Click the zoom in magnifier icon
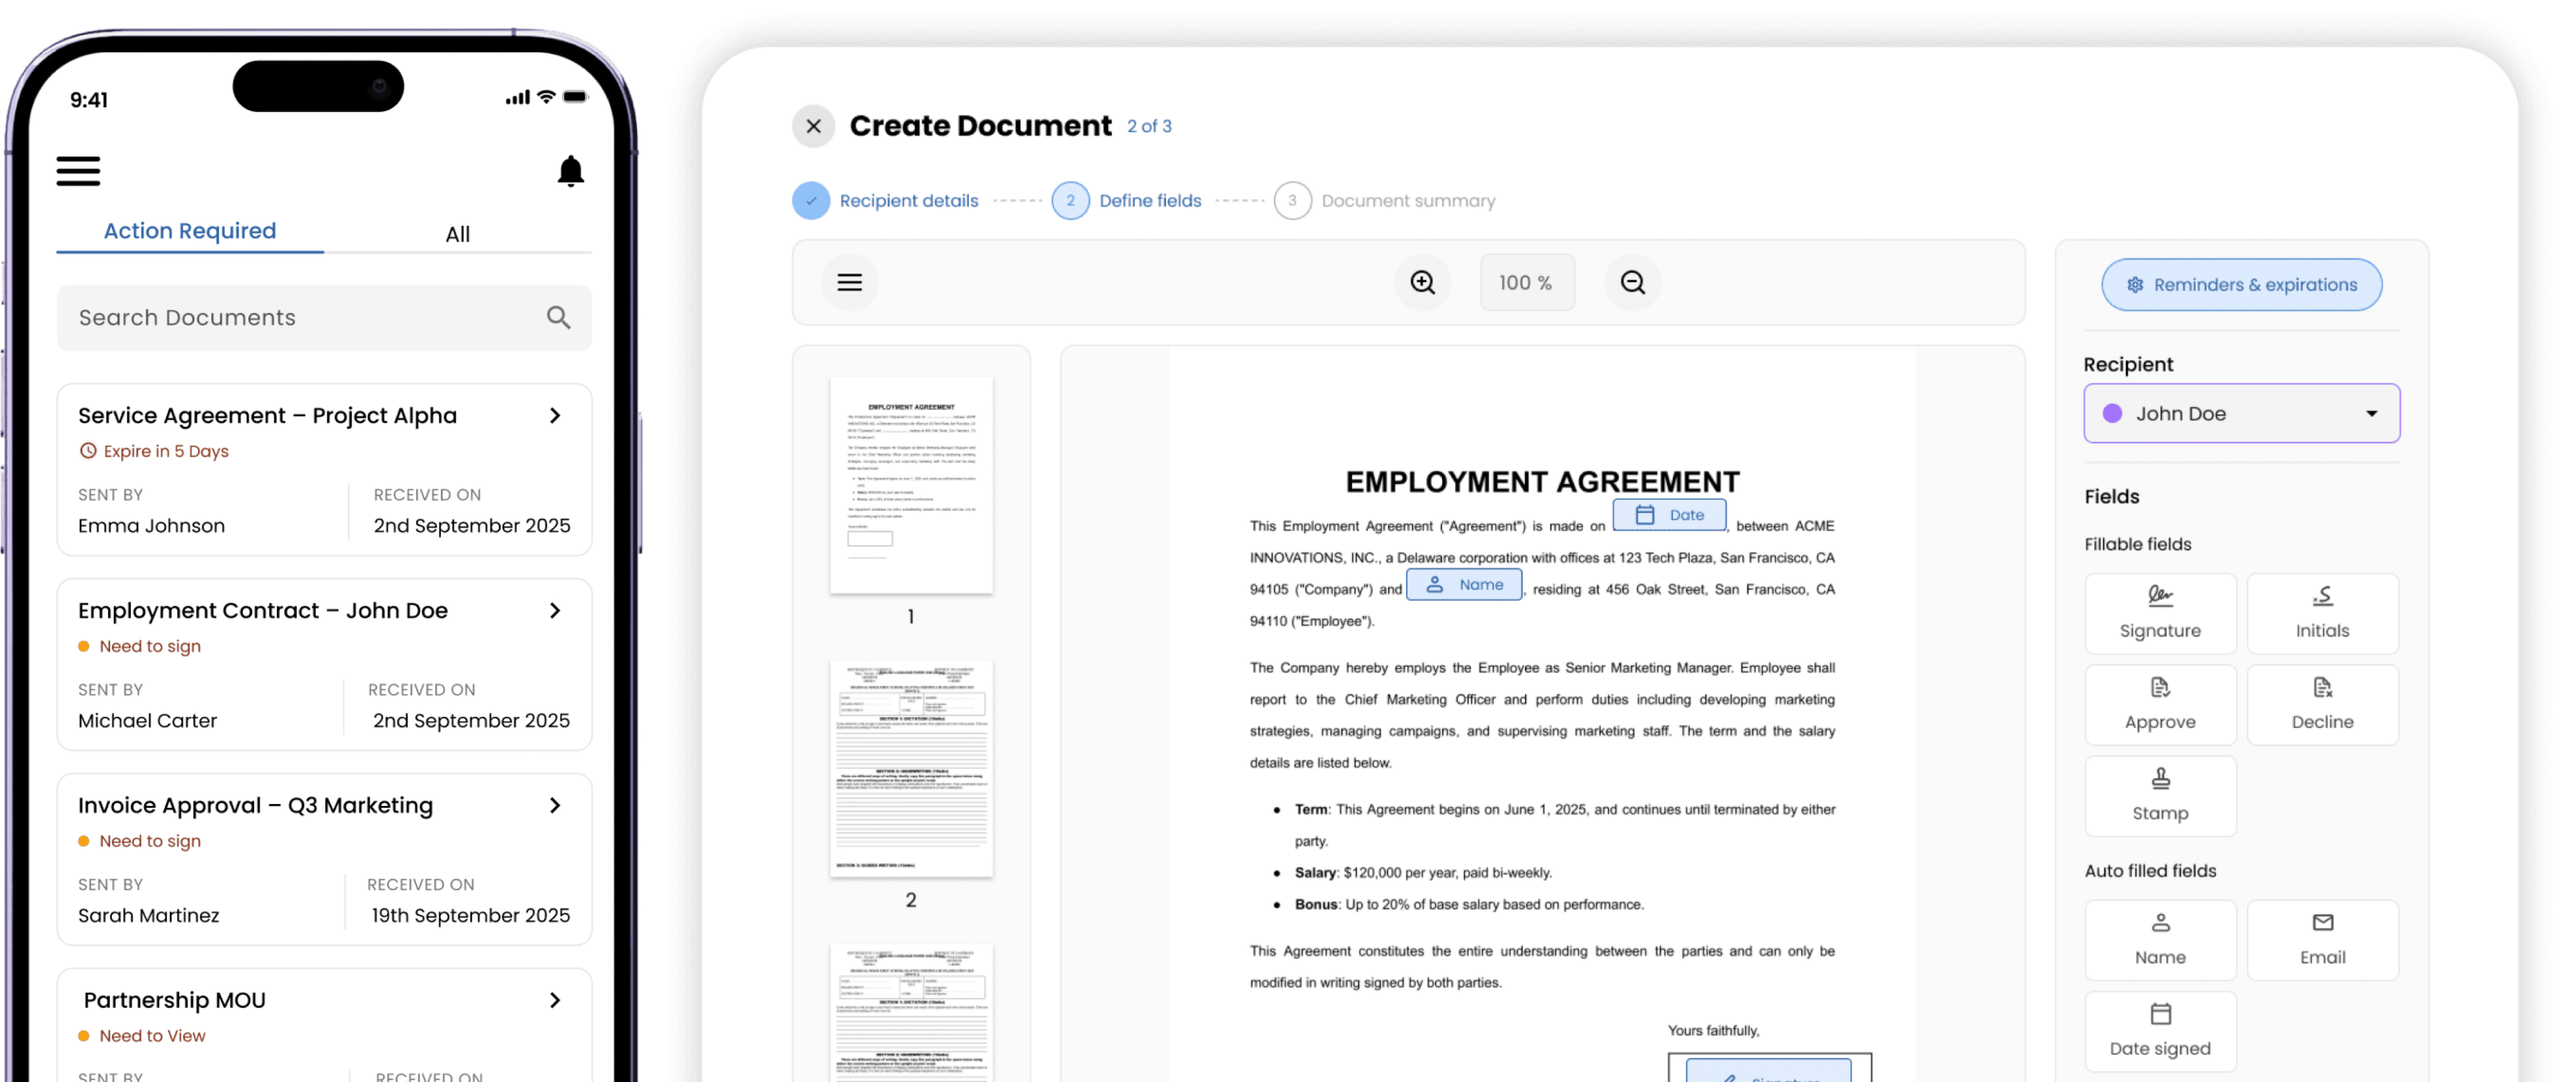The height and width of the screenshot is (1082, 2576). 1422,283
